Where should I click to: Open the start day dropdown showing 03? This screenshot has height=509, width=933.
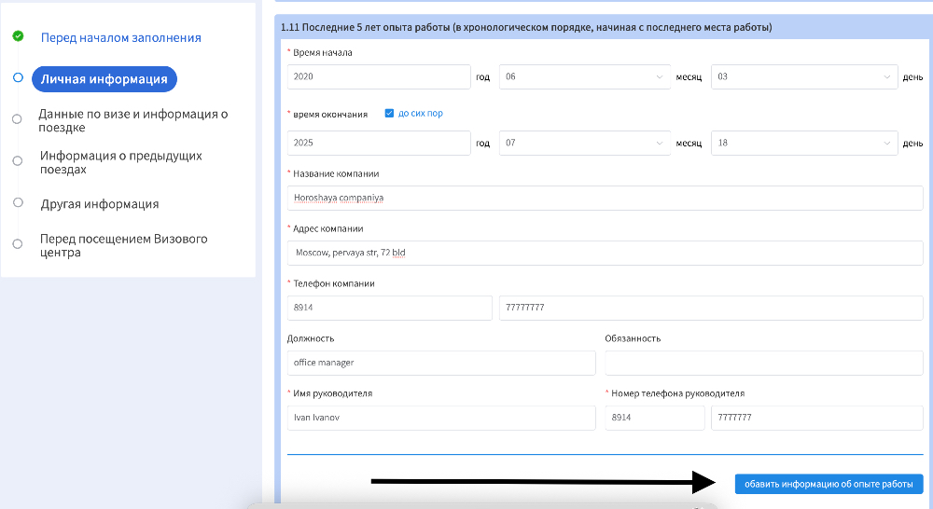coord(802,77)
